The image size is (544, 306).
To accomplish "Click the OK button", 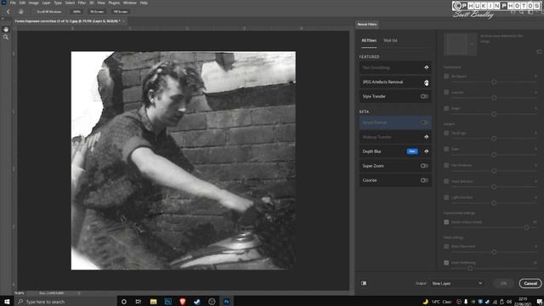I will 503,283.
